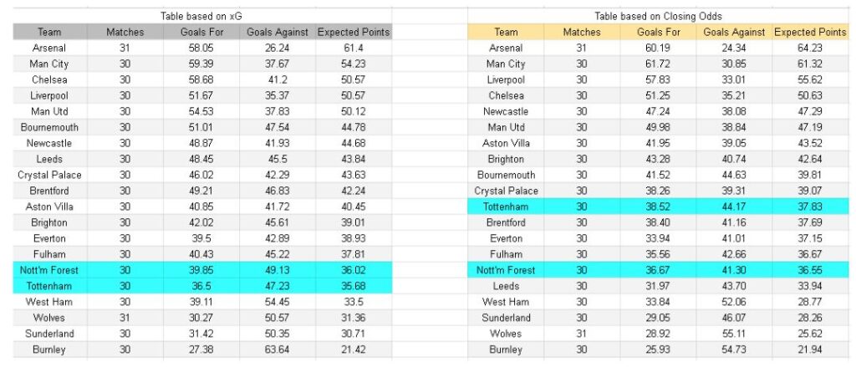The height and width of the screenshot is (367, 856).
Task: Select Arsenal in the xG table
Action: (49, 48)
